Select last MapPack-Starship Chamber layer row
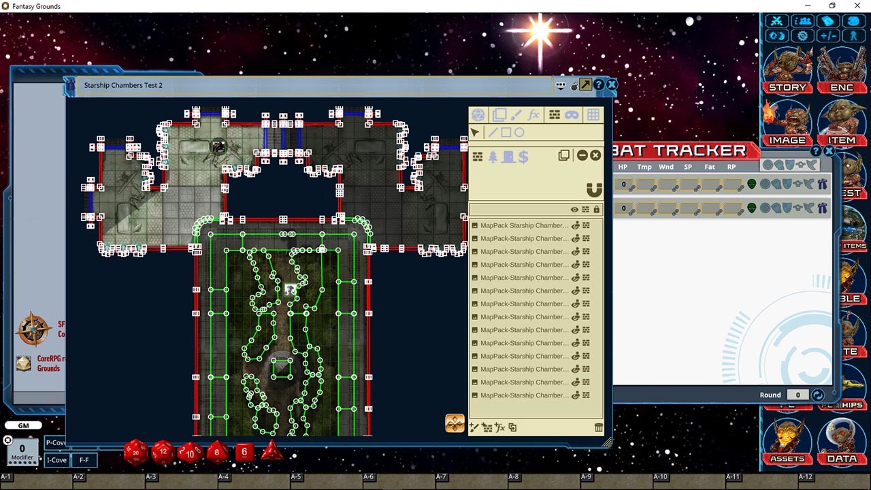The height and width of the screenshot is (490, 871). (x=536, y=395)
